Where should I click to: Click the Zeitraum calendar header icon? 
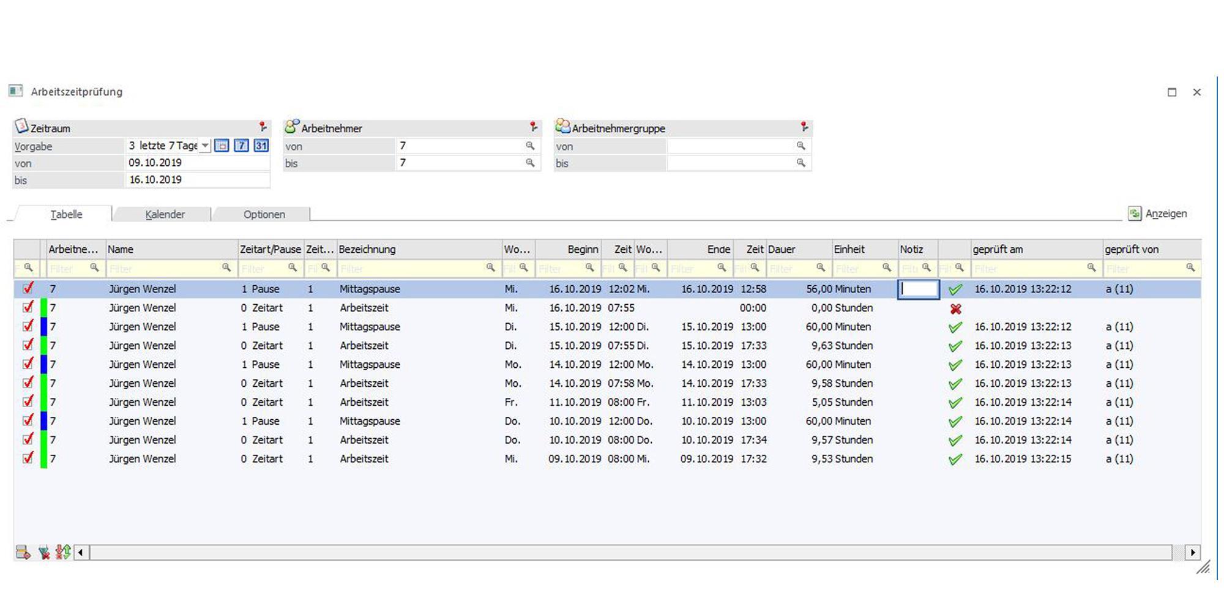coord(21,126)
